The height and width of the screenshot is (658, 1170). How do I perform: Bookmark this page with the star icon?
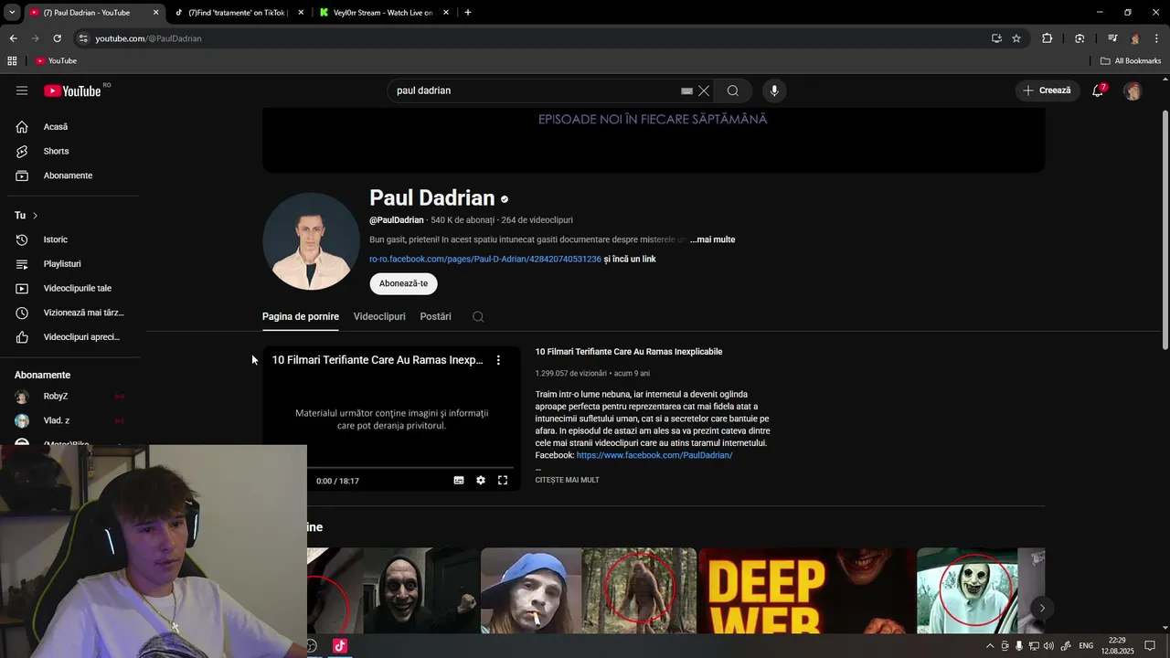point(1016,38)
